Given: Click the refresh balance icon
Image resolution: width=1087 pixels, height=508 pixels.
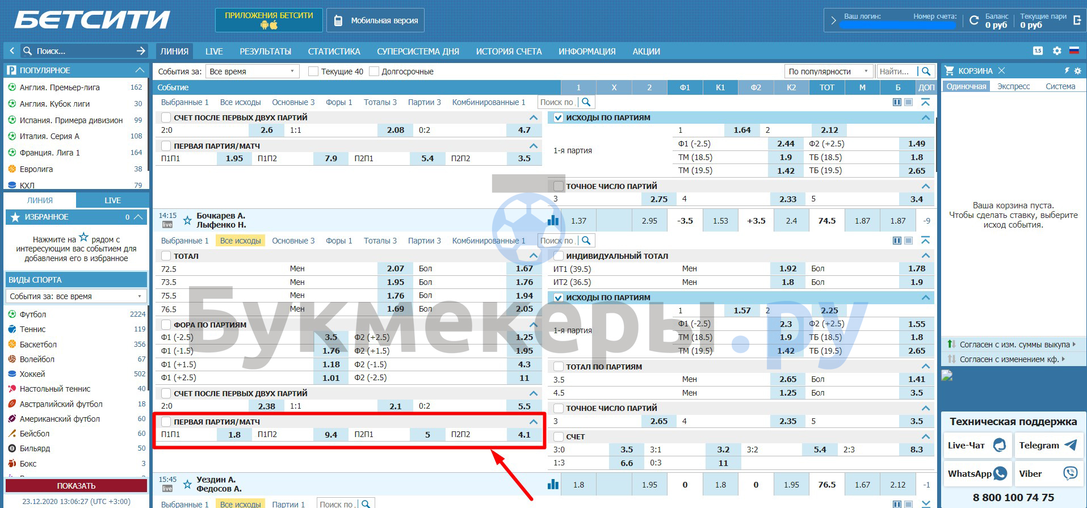Looking at the screenshot, I should click(x=974, y=20).
